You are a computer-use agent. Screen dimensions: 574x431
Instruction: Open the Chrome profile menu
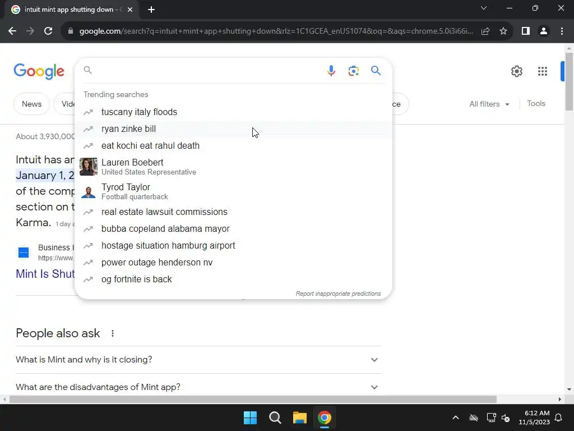coord(544,31)
